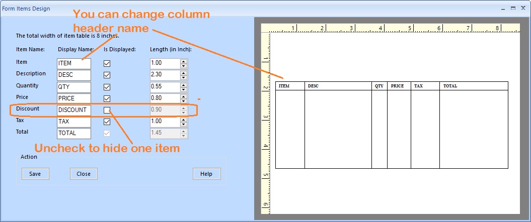This screenshot has height=222, width=531.
Task: Decrease Price length with down arrow
Action: point(184,101)
